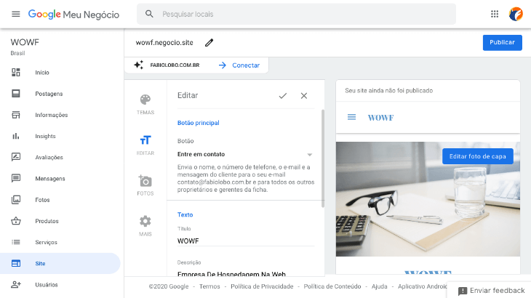Click the Postagens icon
The width and height of the screenshot is (531, 298).
(16, 93)
